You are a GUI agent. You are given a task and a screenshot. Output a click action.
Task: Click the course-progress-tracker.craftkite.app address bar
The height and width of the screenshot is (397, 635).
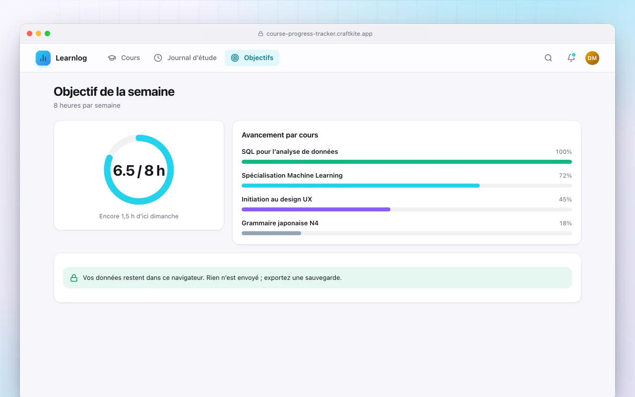pos(316,34)
